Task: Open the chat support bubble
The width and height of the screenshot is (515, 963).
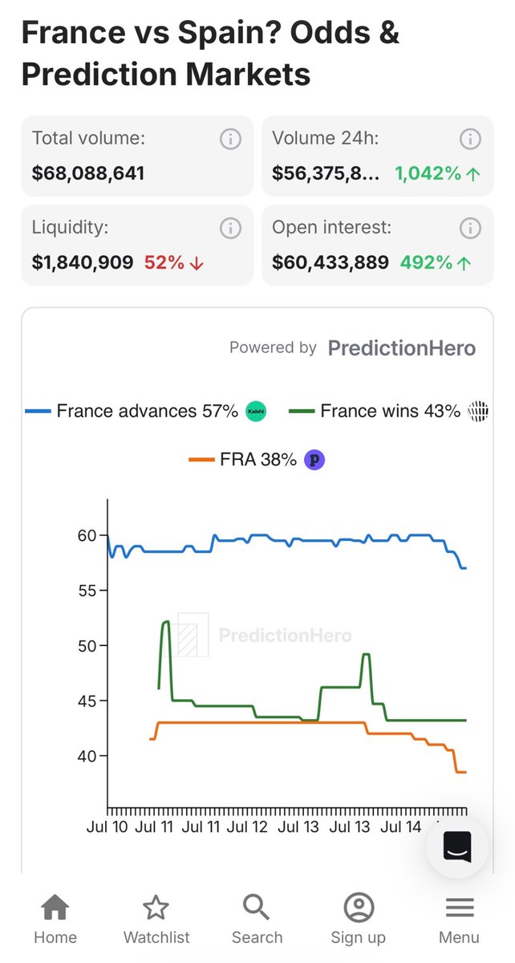Action: coord(457,847)
